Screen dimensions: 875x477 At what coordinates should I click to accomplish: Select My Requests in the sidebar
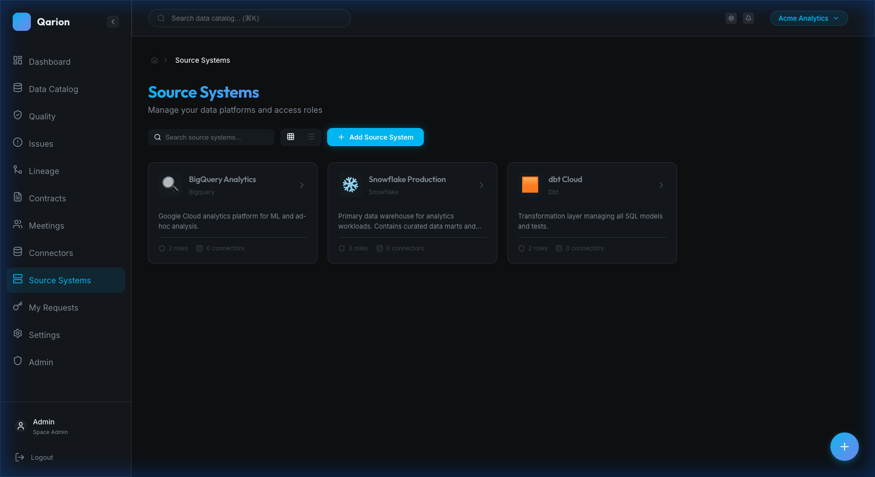point(53,308)
